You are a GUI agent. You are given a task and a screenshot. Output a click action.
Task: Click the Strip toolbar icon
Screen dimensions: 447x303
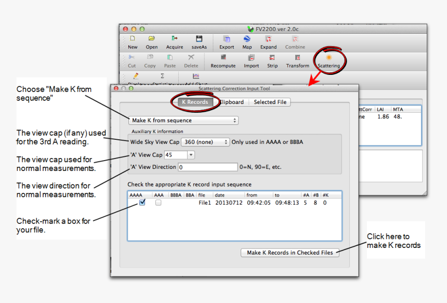(x=272, y=58)
